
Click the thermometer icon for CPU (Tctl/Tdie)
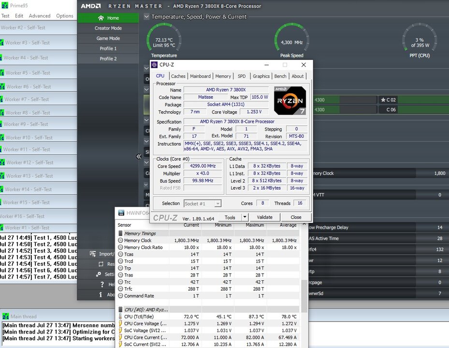[x=120, y=317]
